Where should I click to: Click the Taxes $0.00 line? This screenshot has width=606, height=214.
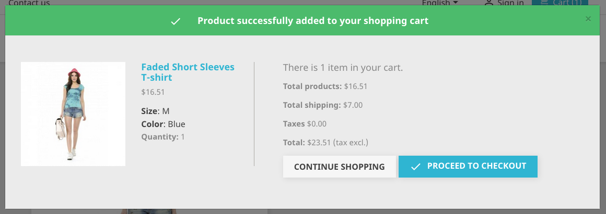(x=304, y=124)
